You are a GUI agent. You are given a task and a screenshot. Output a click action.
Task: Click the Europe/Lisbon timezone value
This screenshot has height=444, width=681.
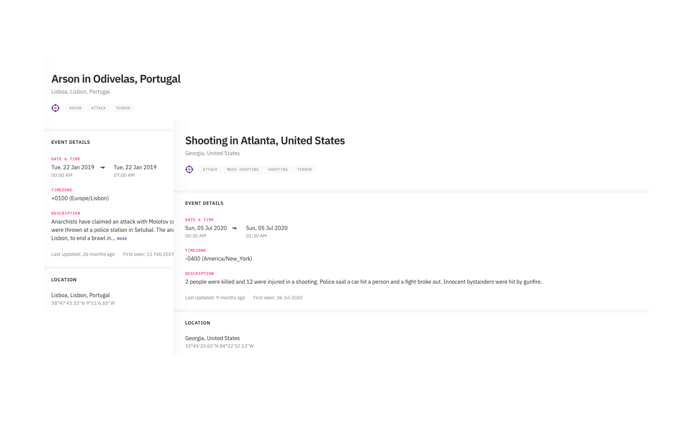click(x=80, y=198)
